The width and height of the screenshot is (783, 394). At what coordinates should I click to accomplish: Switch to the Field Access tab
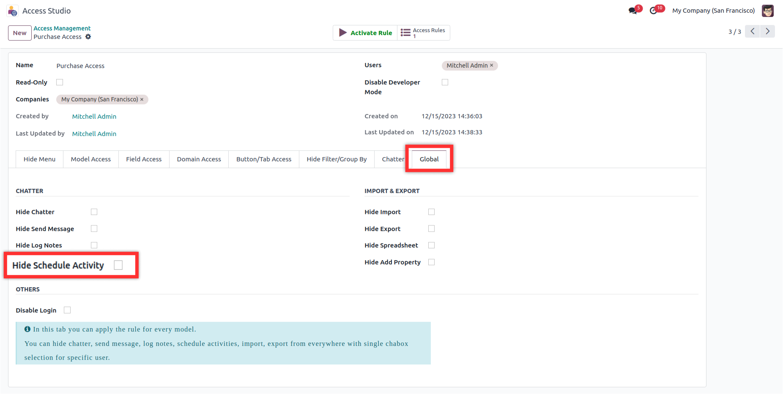pyautogui.click(x=144, y=159)
